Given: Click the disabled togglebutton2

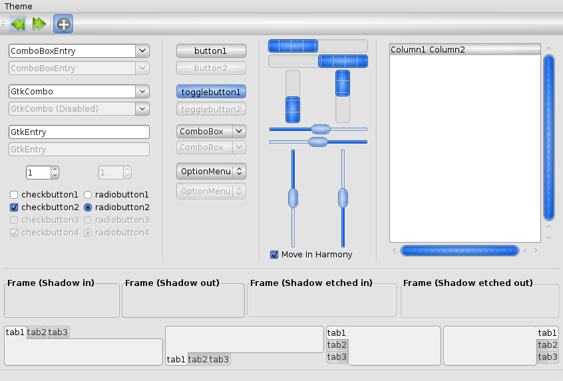Looking at the screenshot, I should pyautogui.click(x=211, y=109).
